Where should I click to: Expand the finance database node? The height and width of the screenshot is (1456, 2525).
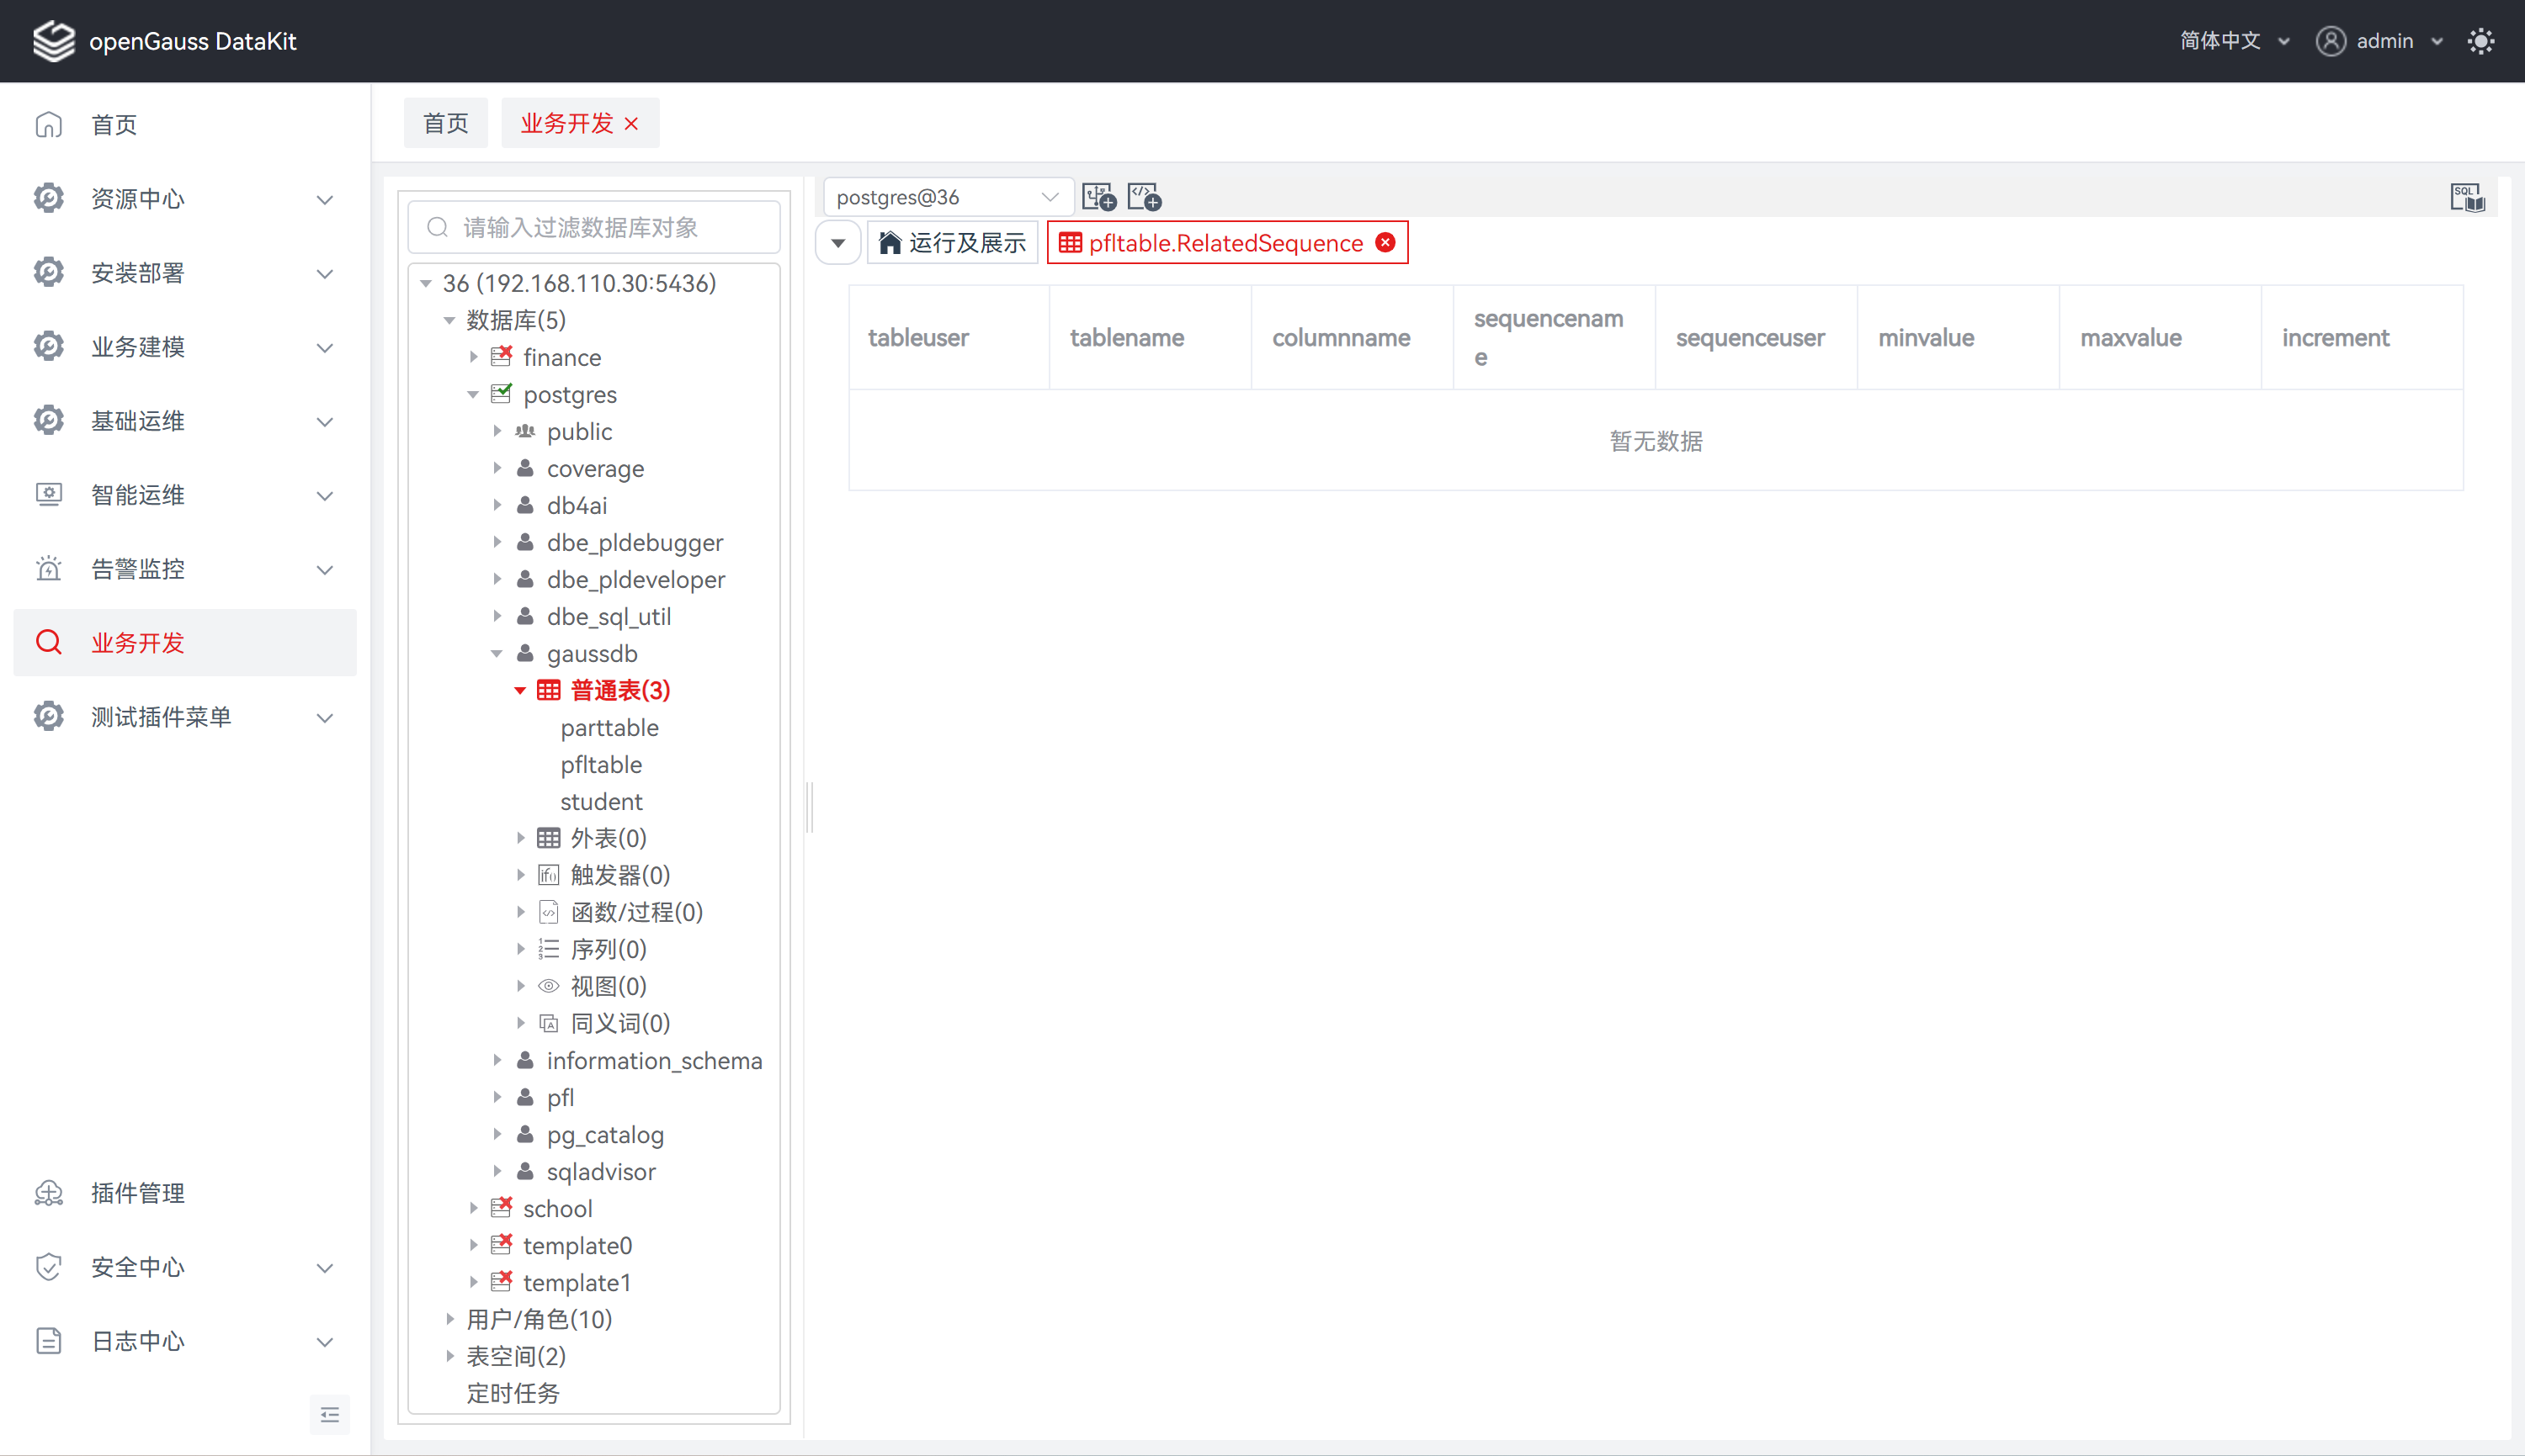click(x=473, y=357)
